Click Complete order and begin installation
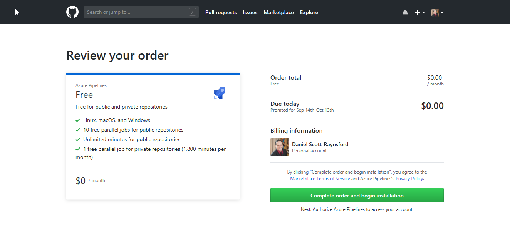510x249 pixels. click(357, 195)
